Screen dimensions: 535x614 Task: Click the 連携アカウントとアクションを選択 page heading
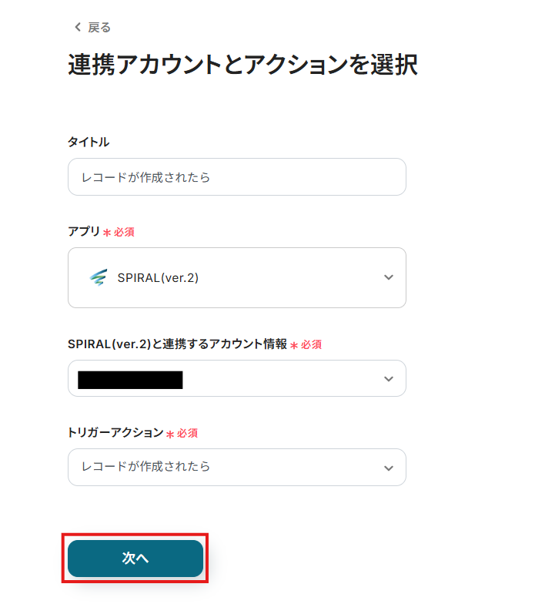[242, 65]
